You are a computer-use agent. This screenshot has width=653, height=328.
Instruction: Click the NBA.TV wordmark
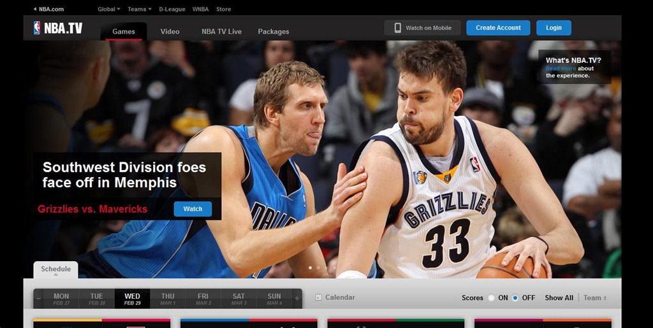[x=63, y=28]
